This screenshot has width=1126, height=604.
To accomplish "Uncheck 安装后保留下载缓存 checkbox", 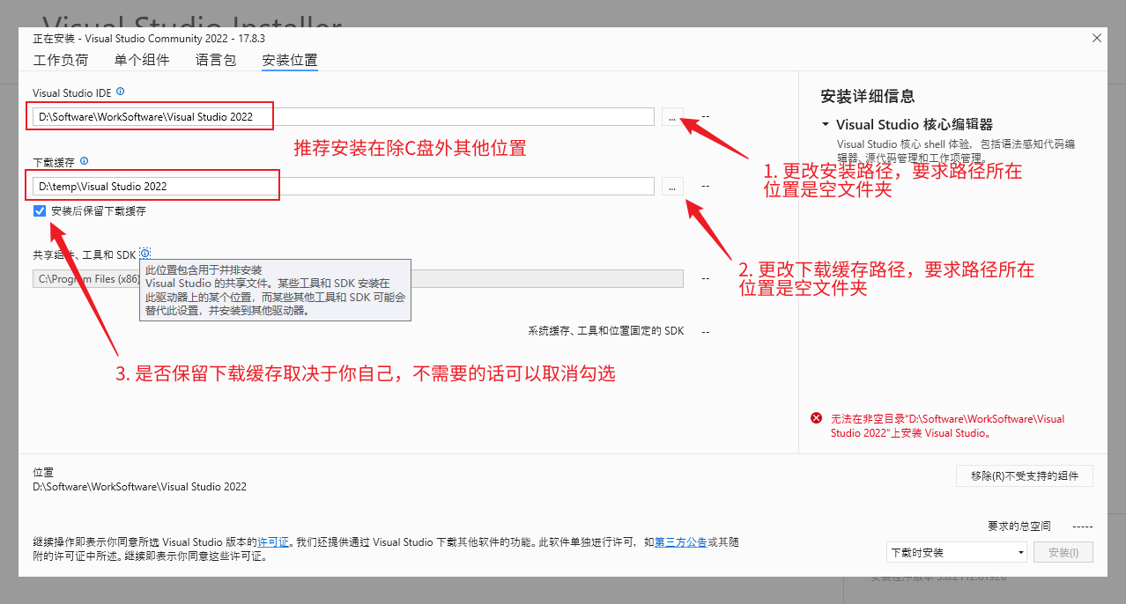I will tap(40, 211).
